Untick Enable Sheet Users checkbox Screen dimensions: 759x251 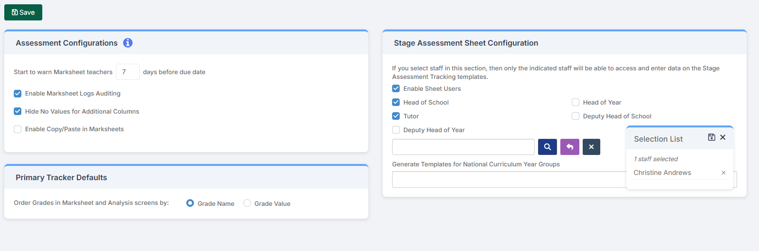(396, 88)
